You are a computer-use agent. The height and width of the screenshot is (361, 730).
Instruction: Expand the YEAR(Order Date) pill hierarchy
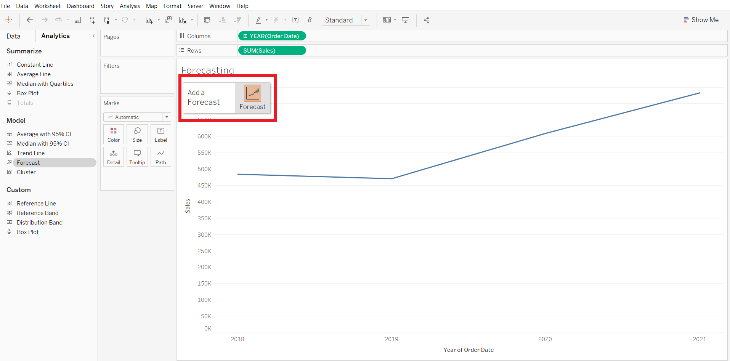[x=245, y=36]
